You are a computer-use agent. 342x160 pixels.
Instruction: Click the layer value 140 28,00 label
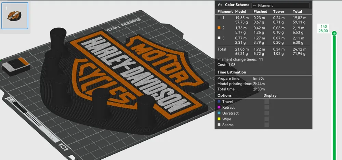tap(323, 29)
